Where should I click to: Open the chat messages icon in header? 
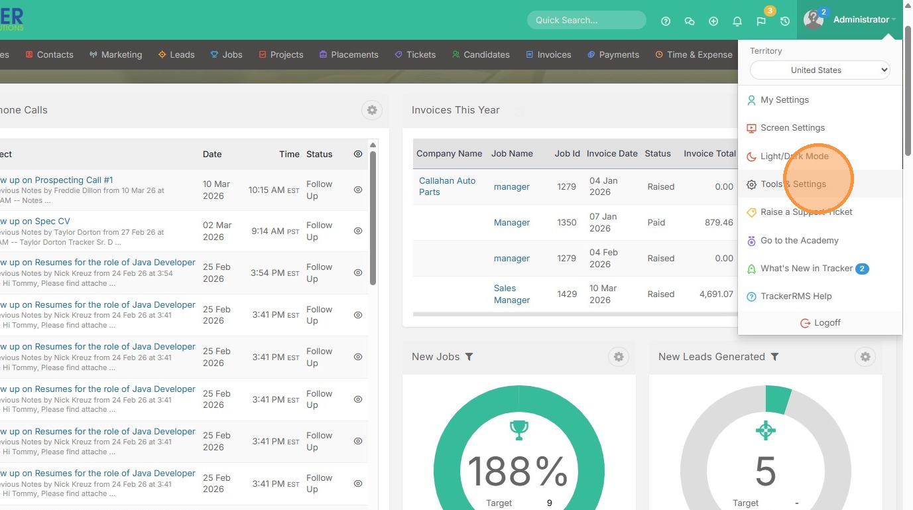(x=690, y=21)
